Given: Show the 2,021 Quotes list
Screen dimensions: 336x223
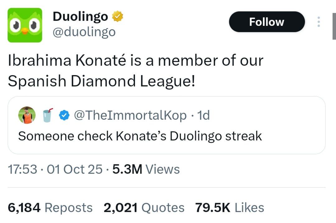Looking at the screenshot, I should pyautogui.click(x=144, y=208).
